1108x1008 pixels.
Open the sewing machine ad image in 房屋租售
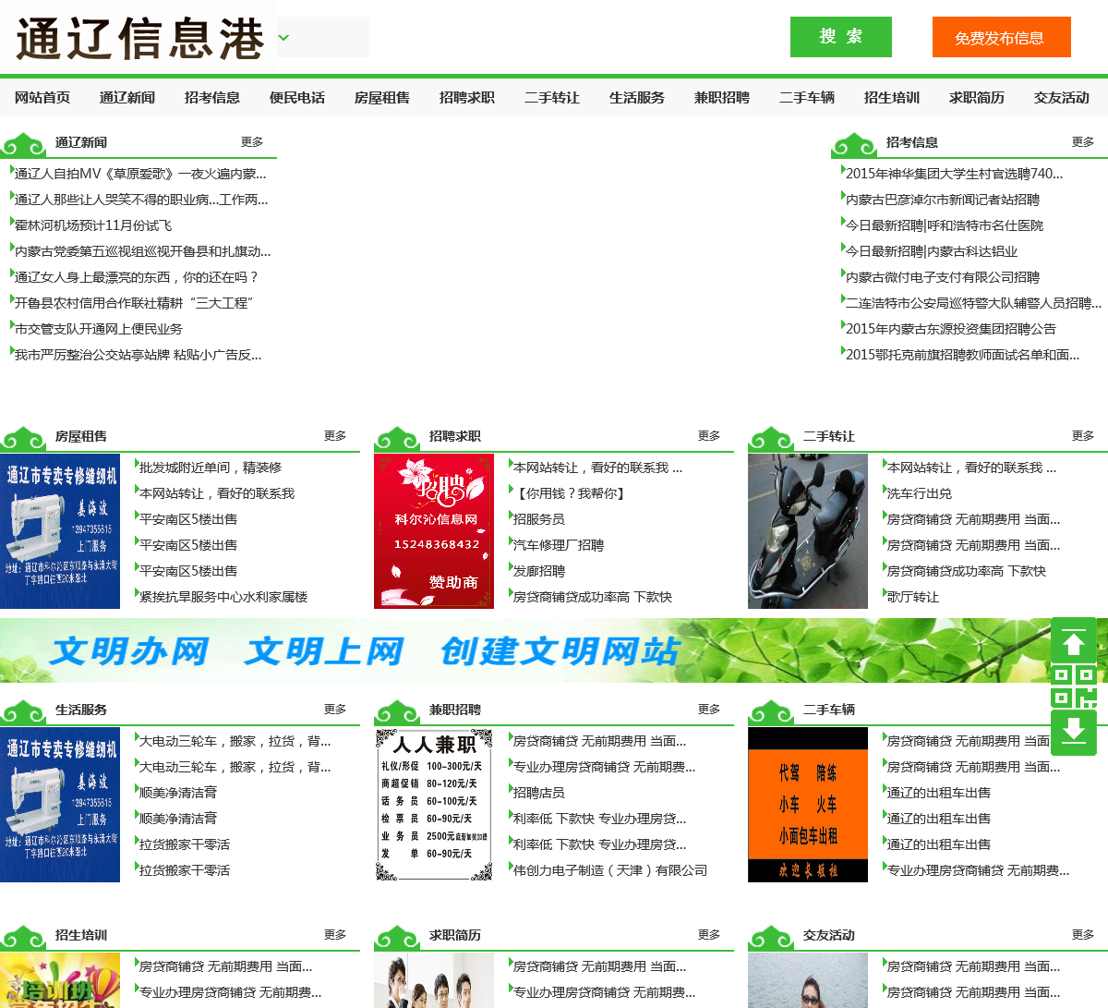coord(60,531)
